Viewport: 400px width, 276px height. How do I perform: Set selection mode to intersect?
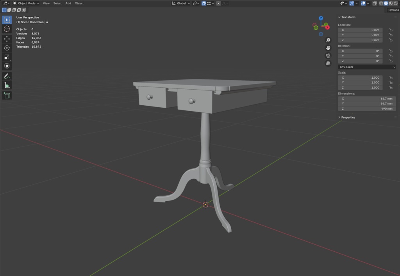tap(24, 10)
